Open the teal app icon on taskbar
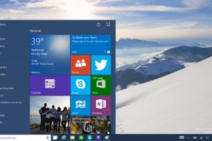Screen dimensions: 212x141 90,138
